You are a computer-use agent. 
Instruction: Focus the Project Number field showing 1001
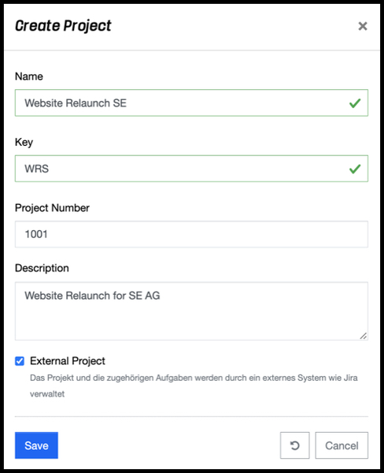coord(191,234)
